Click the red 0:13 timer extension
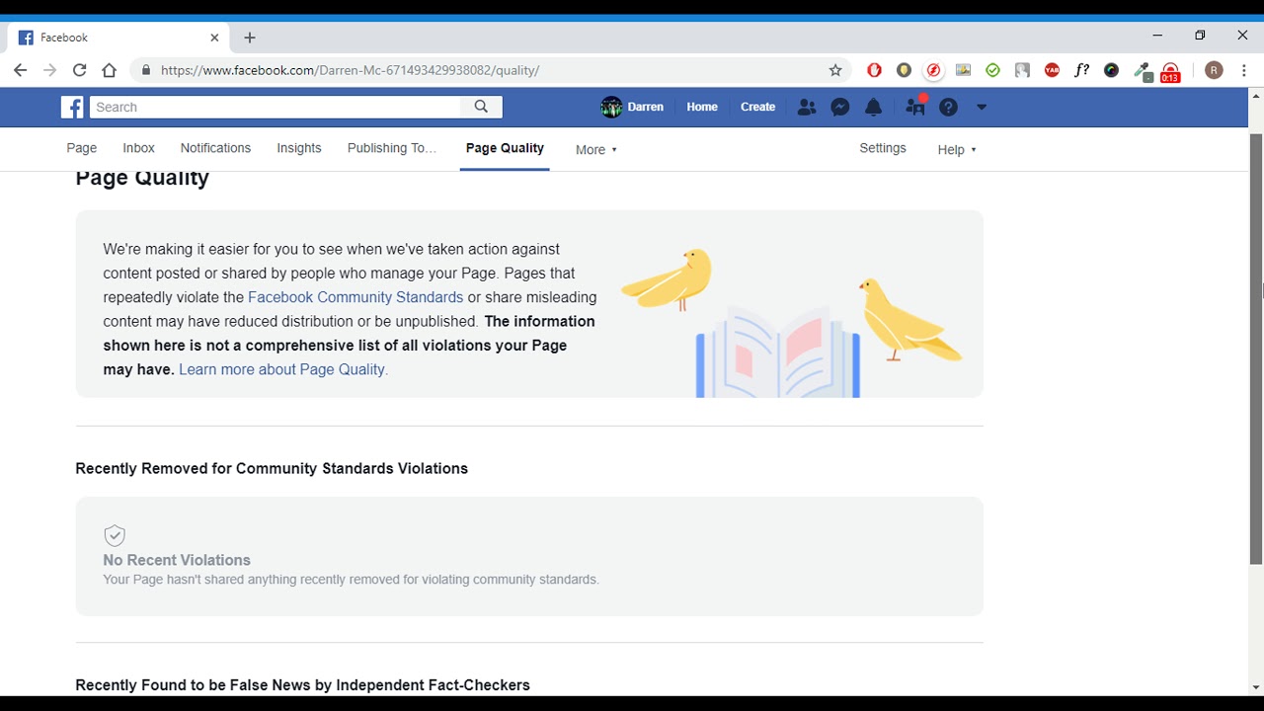Viewport: 1264px width, 711px height. coord(1170,72)
